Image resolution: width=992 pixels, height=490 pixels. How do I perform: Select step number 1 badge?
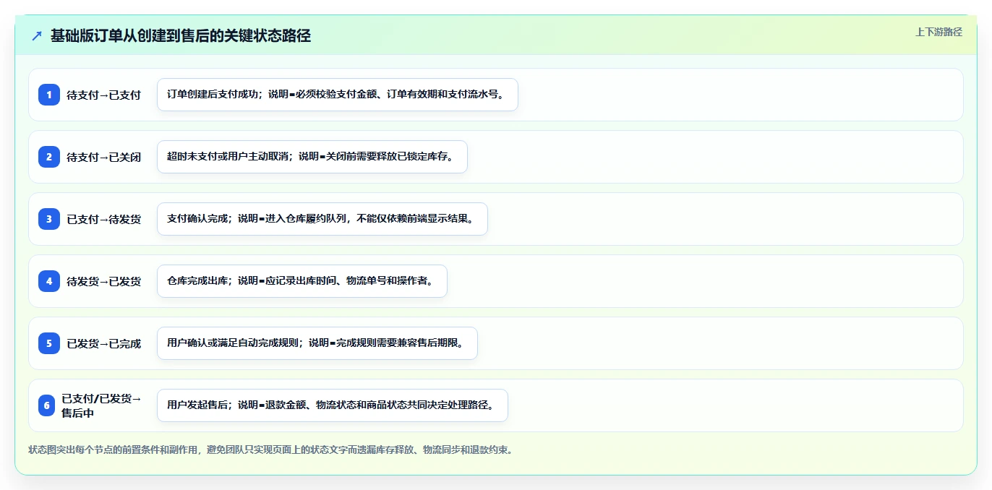[x=49, y=95]
